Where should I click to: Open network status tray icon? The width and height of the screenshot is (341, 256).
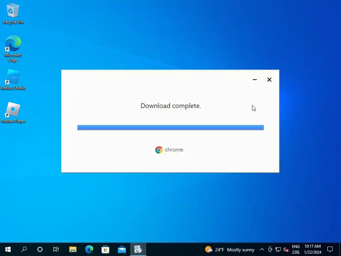(278, 249)
